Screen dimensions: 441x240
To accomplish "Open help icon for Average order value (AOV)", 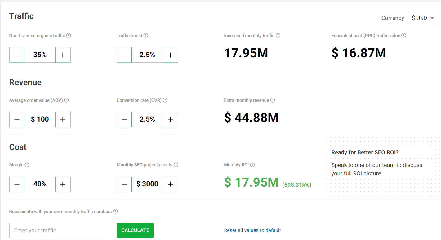I will click(66, 100).
